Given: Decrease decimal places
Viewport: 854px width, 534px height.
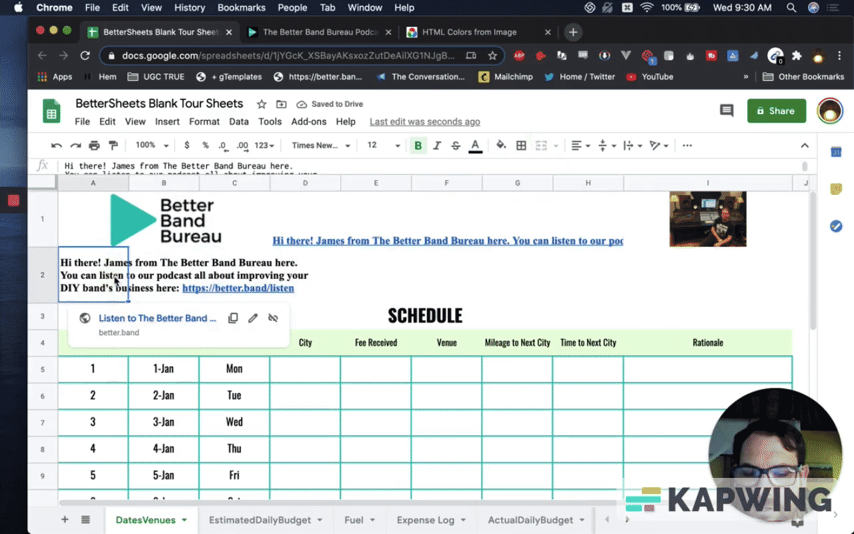Looking at the screenshot, I should click(x=223, y=146).
